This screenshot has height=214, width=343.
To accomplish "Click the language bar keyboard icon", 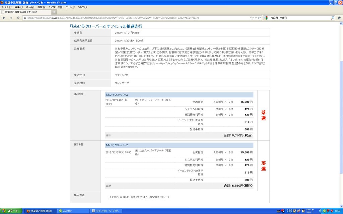I will point(278,211).
